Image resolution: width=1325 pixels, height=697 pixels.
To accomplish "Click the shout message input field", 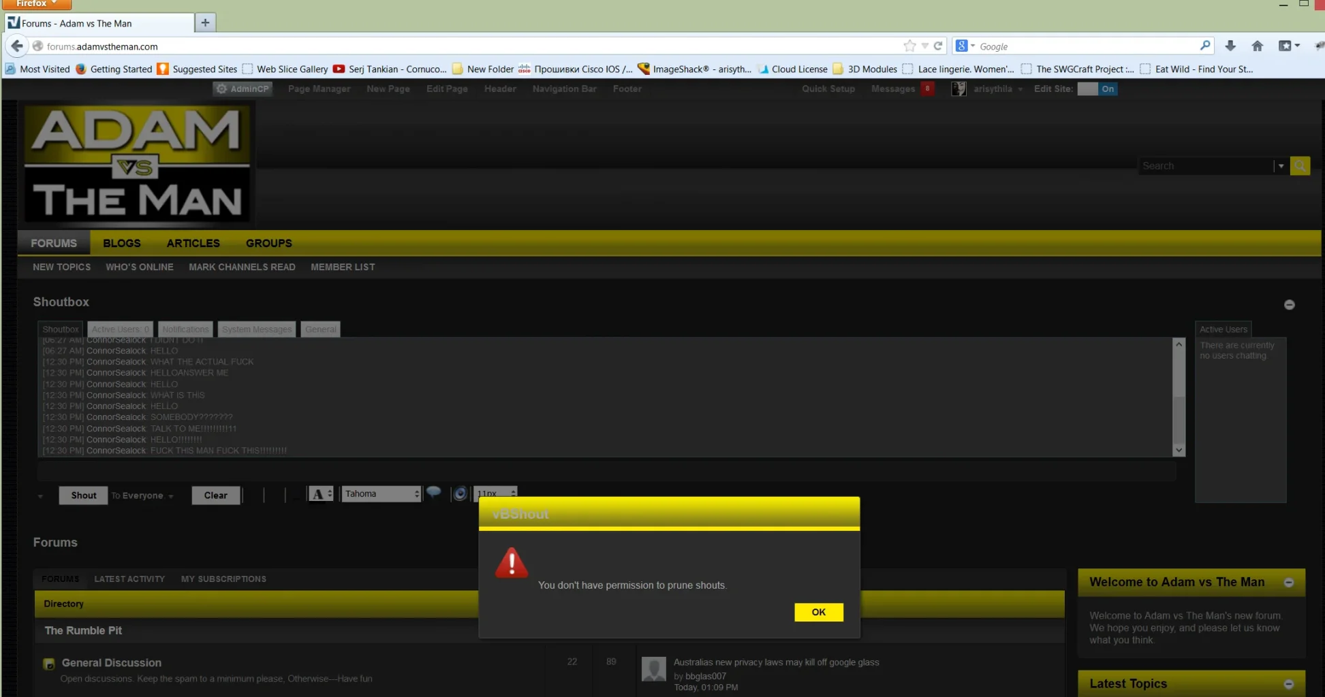I will [x=606, y=470].
